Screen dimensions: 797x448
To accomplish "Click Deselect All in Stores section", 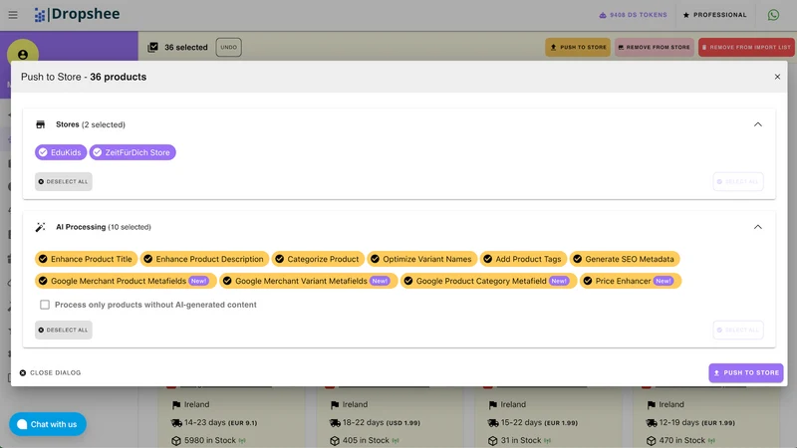I will click(x=64, y=181).
